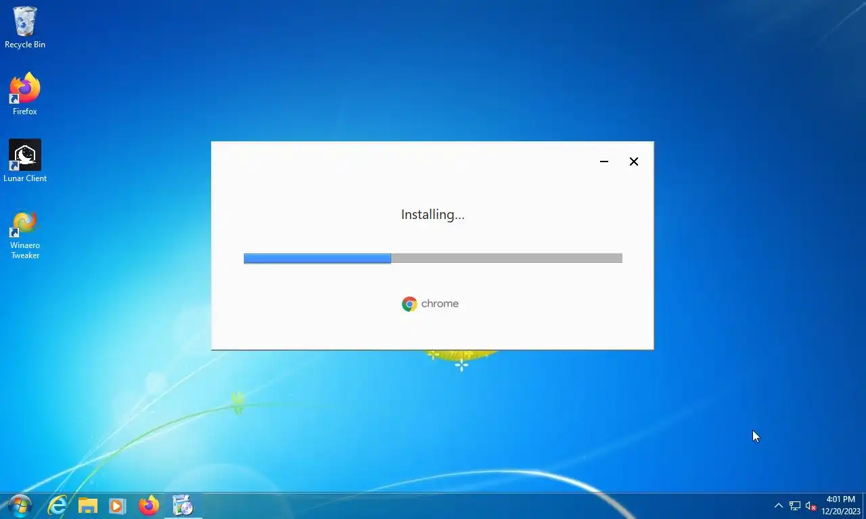
Task: Open Windows Media Player taskbar icon
Action: 117,505
